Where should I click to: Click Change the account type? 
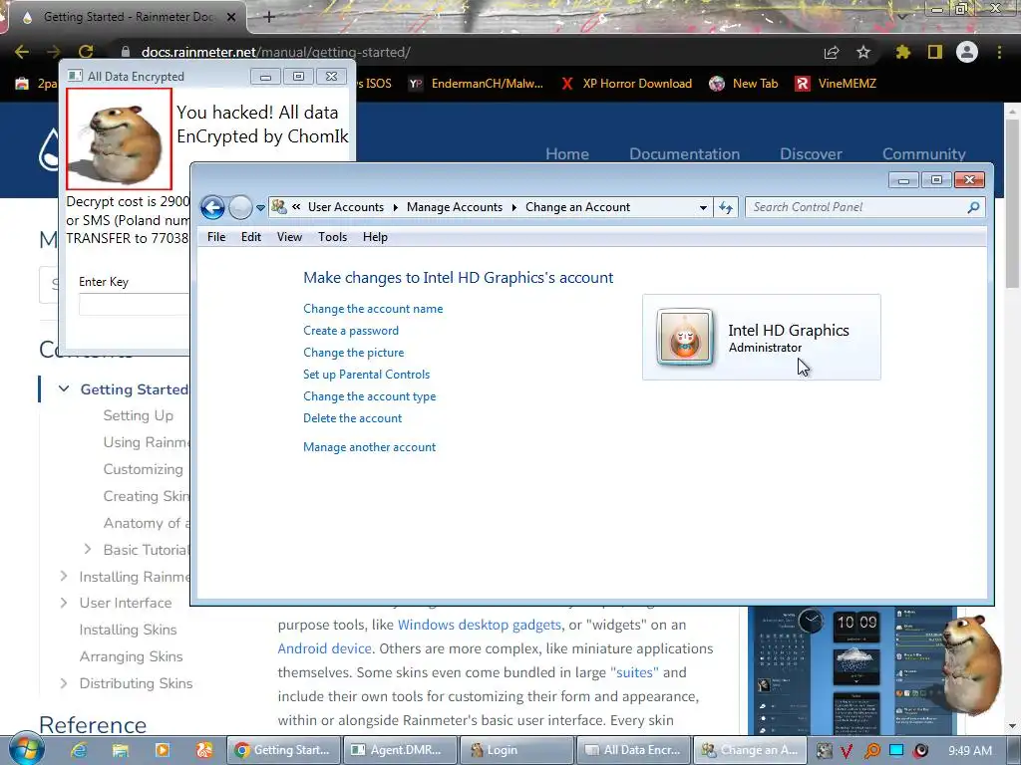tap(369, 396)
